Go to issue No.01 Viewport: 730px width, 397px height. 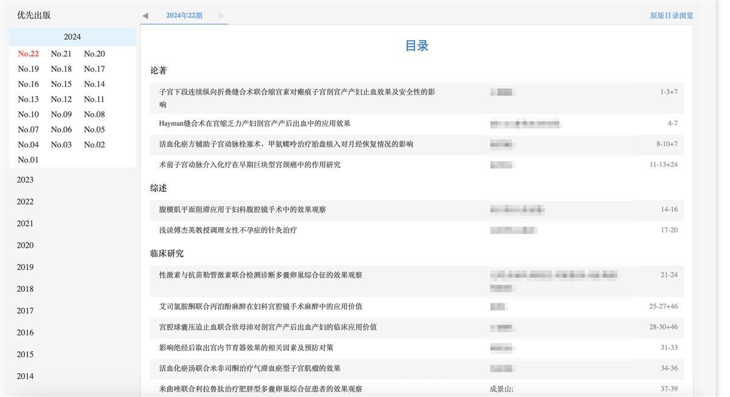[x=28, y=160]
